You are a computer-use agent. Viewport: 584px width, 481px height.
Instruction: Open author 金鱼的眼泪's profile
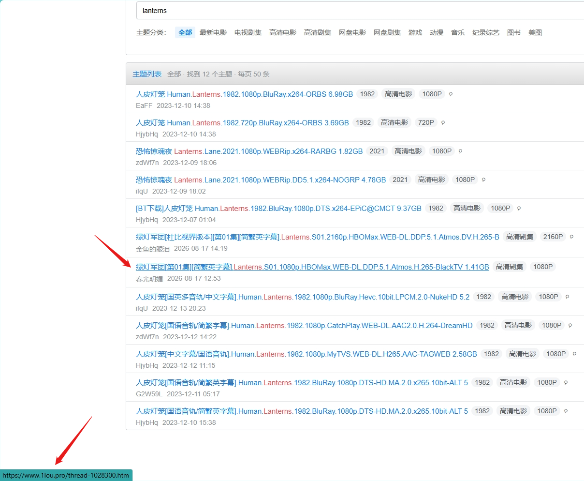[153, 249]
